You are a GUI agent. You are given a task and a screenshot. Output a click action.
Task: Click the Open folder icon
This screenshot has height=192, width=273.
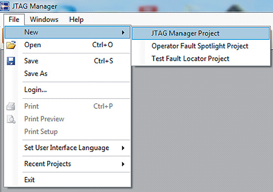coord(11,45)
